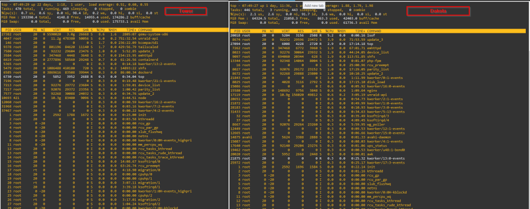The image size is (530, 209).
Task: Click the %CPU column header in Dakola
Action: pyautogui.click(x=330, y=31)
